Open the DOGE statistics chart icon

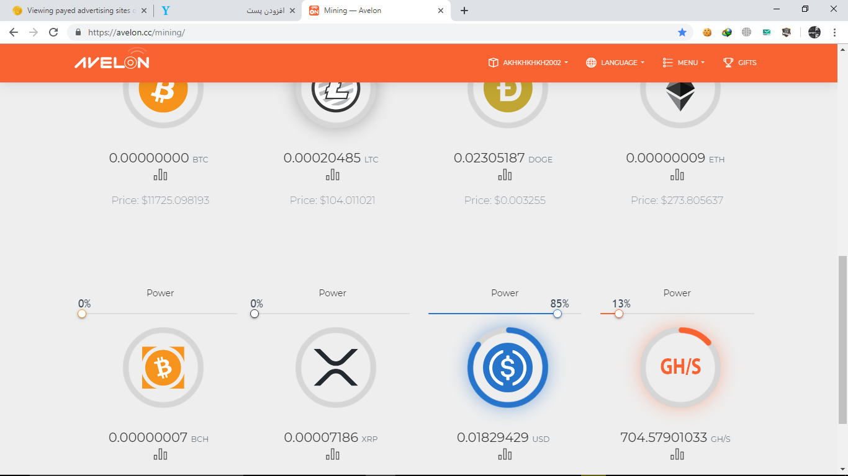[505, 175]
